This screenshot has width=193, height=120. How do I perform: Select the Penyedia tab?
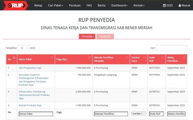click(87, 36)
